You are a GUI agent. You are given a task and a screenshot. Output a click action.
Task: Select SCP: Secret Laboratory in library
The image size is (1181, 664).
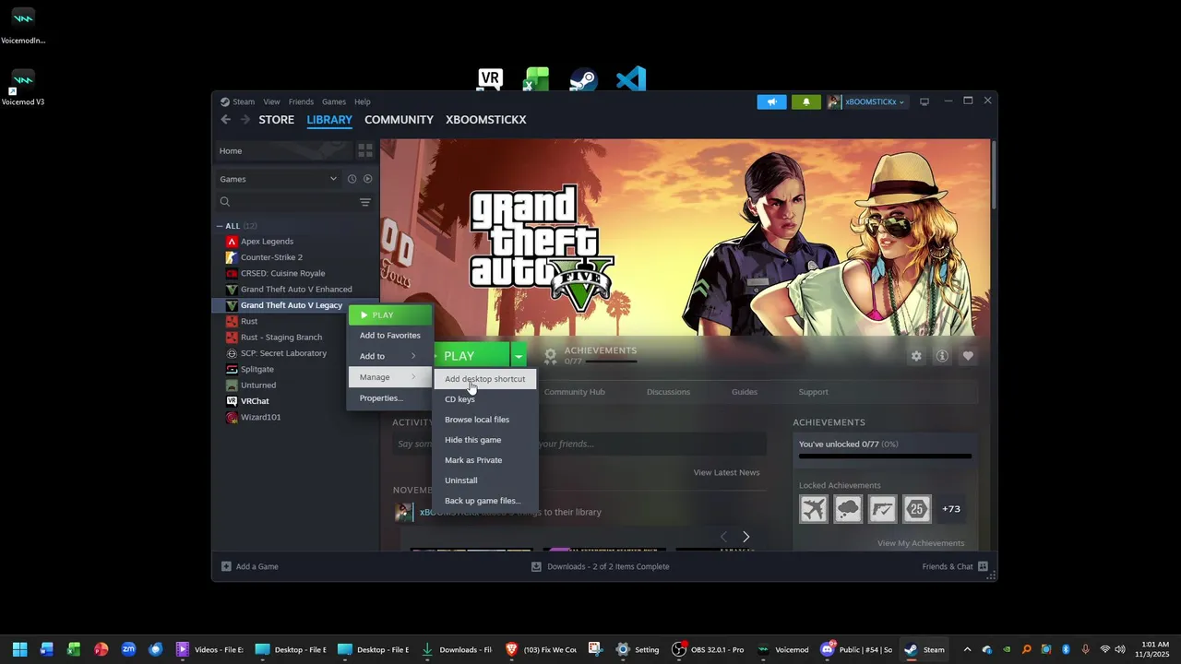pyautogui.click(x=283, y=353)
